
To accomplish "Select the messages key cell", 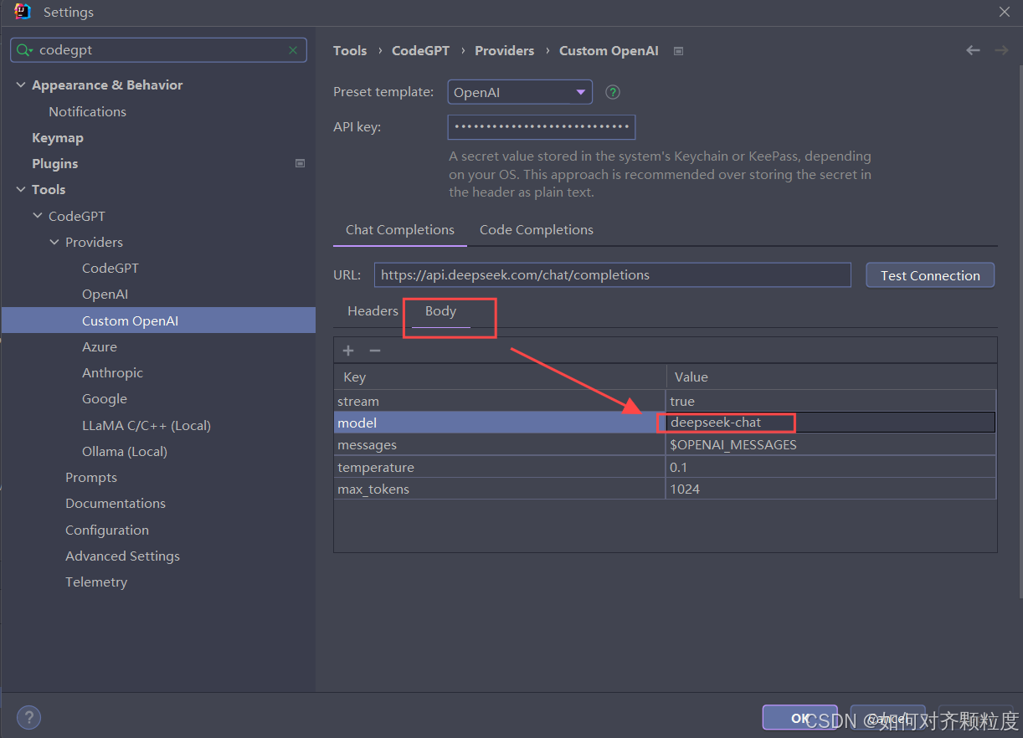I will coord(499,444).
